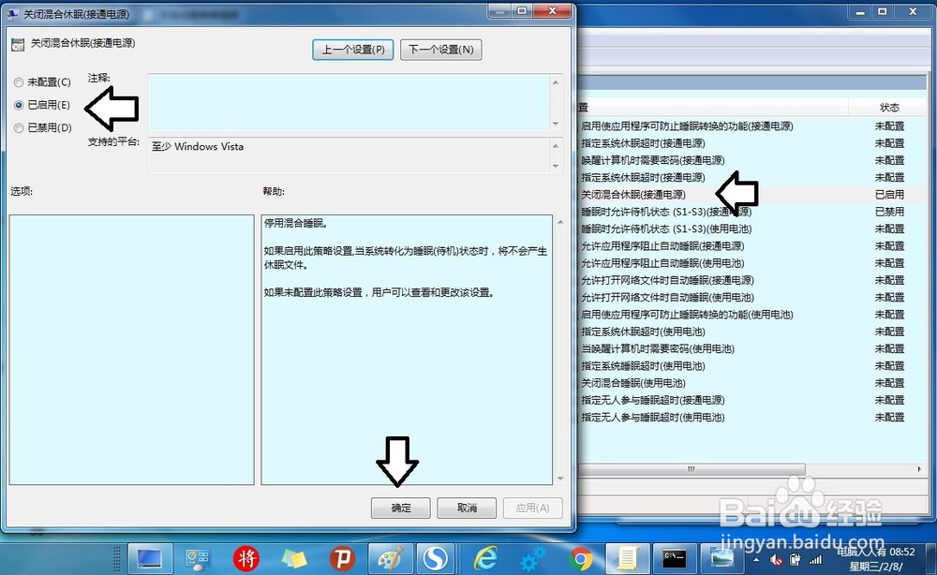Screen dimensions: 937x575
Task: Select 启用使应用程序可防止睡眠转换的功能(接通电源) in the list
Action: click(x=687, y=126)
